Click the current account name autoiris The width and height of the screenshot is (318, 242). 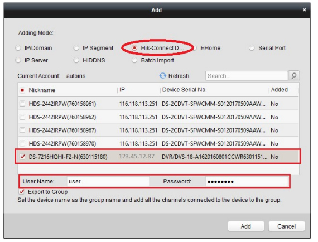coord(76,76)
